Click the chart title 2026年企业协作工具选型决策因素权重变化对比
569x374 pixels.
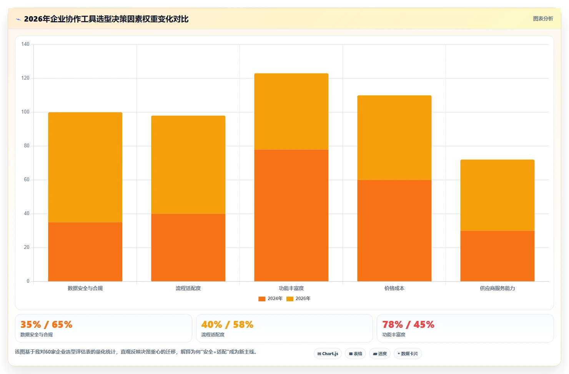click(106, 19)
